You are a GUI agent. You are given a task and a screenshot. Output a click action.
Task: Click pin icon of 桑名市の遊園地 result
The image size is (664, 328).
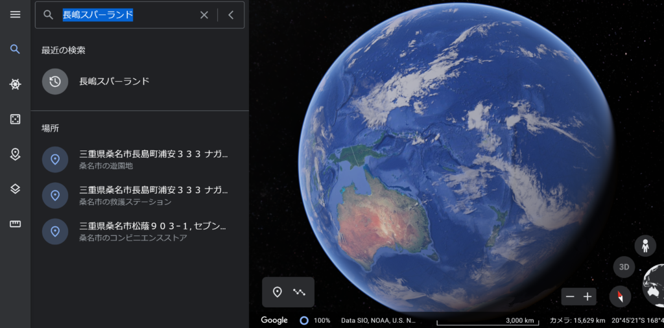pyautogui.click(x=55, y=159)
